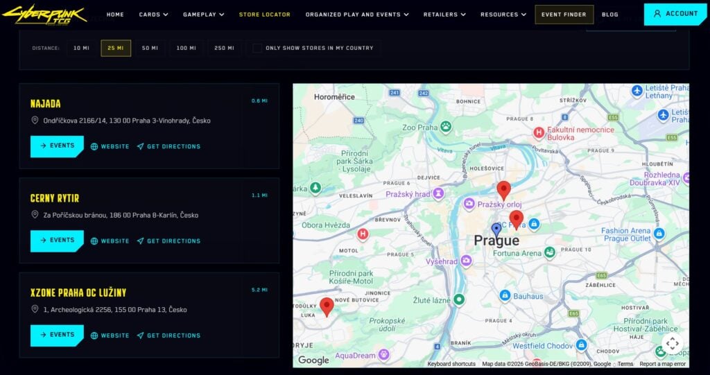Enable only show stores in my country
Viewport: 710px width, 375px height.
[x=257, y=48]
